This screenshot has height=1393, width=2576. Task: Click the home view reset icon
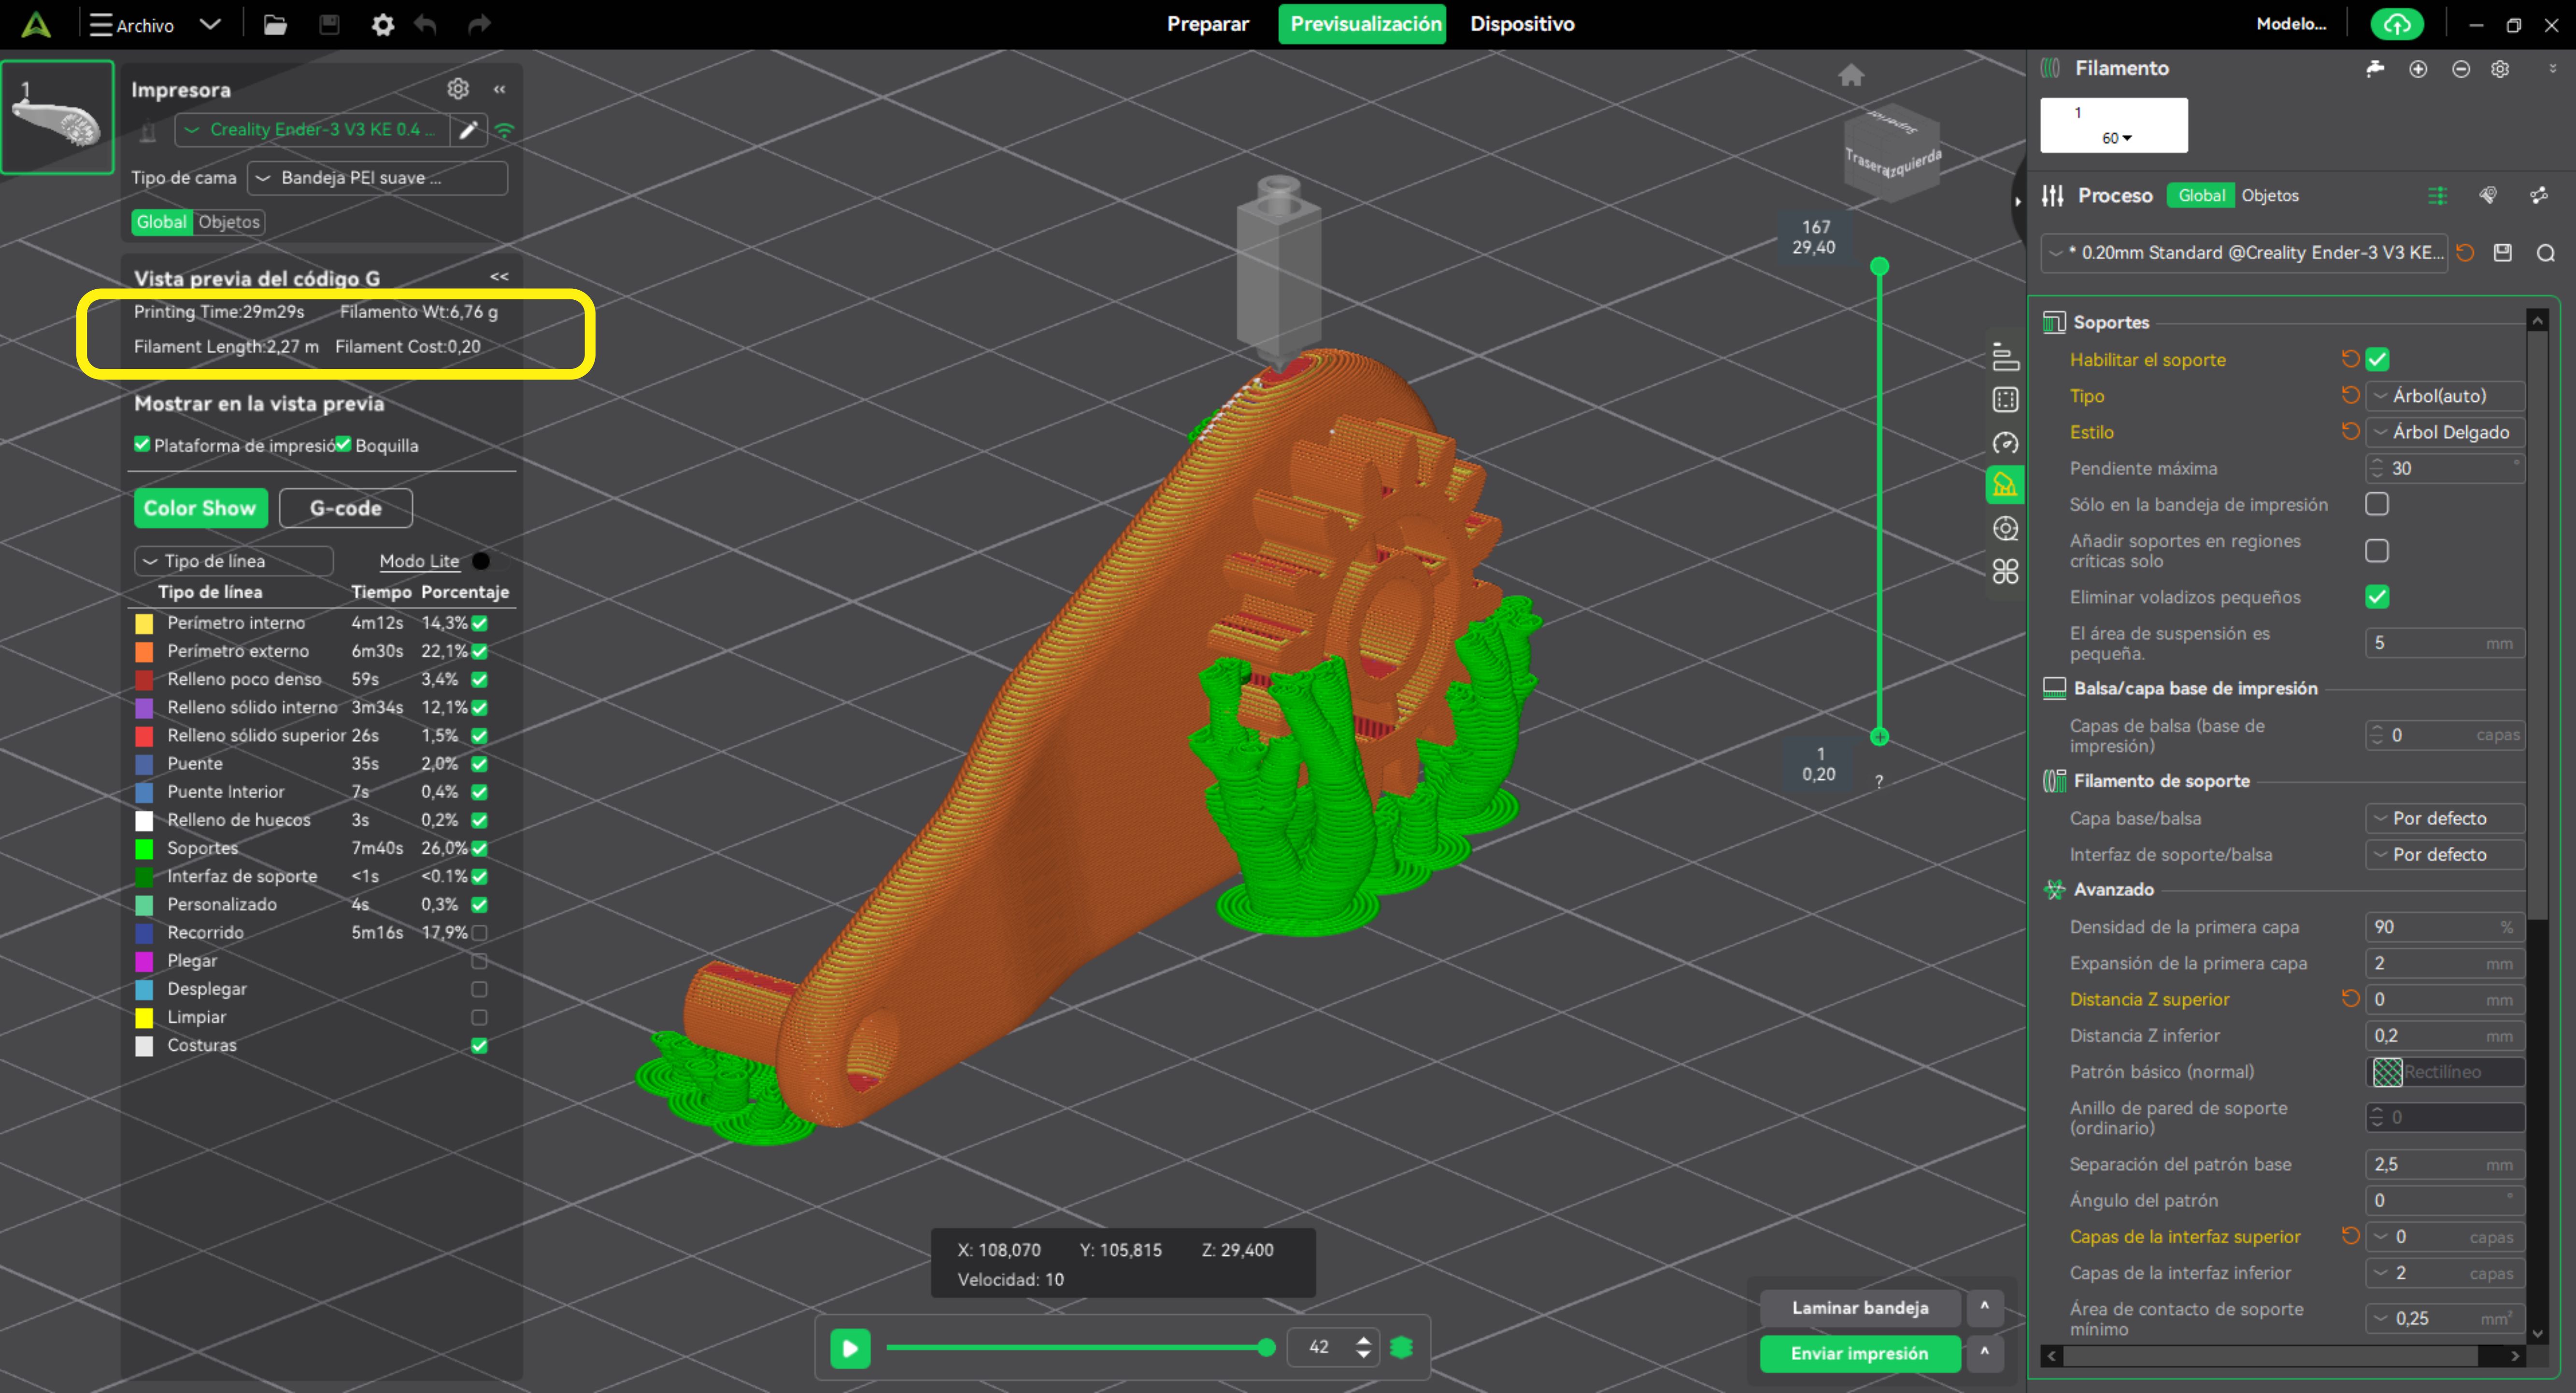(x=1850, y=75)
